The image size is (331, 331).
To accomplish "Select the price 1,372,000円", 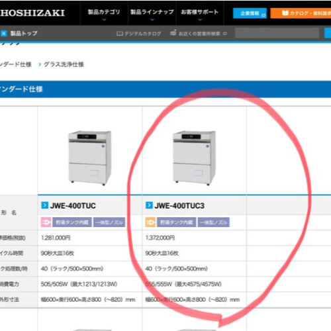I will (160, 238).
